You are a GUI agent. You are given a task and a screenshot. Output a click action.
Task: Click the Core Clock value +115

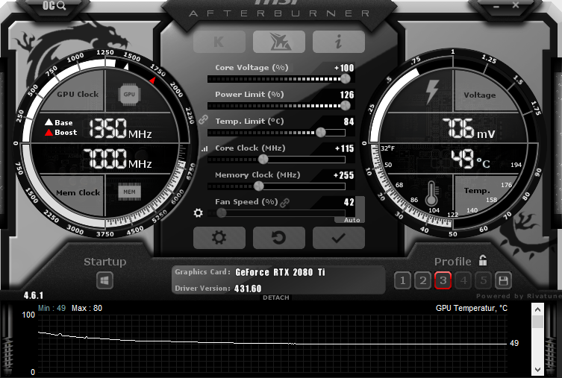344,148
